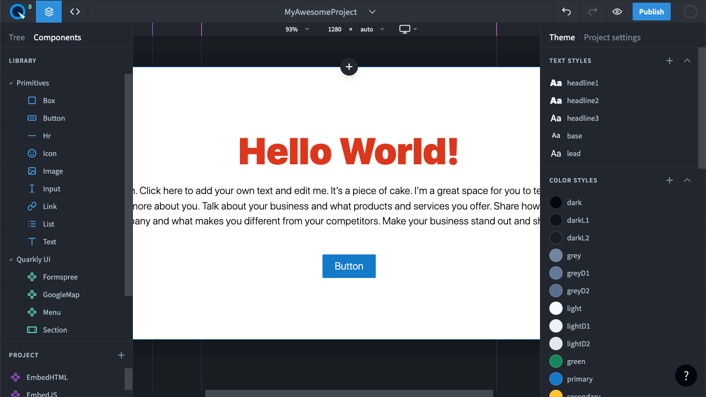
Task: Collapse the Text Styles section
Action: coord(687,61)
